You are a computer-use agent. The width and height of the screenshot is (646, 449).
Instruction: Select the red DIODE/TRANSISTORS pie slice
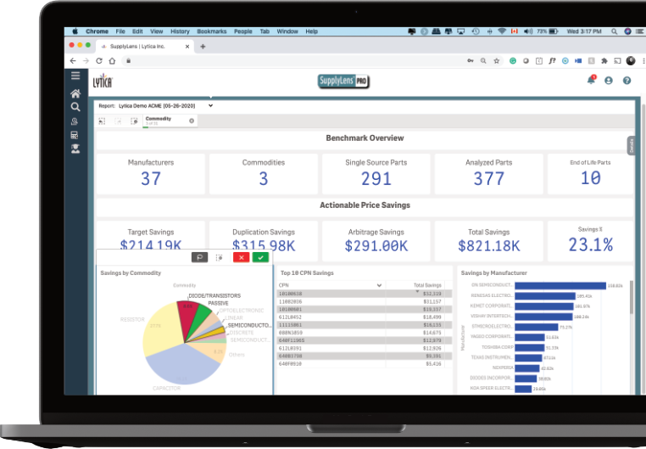(188, 316)
